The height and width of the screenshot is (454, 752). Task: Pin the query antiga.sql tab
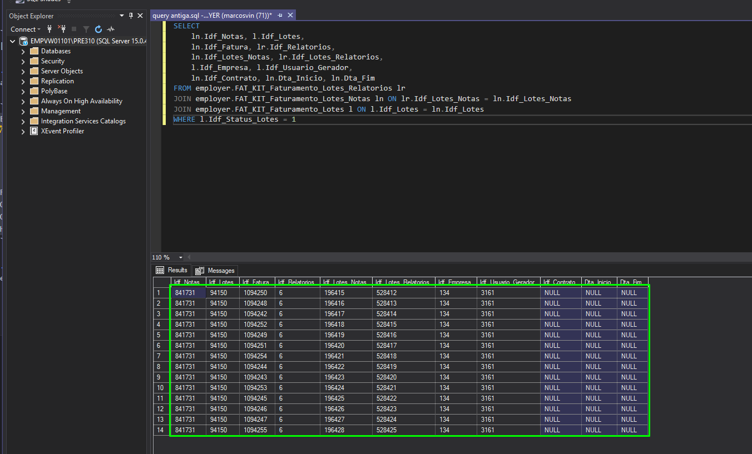coord(280,16)
